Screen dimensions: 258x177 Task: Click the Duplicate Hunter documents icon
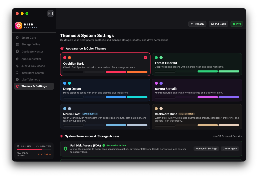pos(17,51)
